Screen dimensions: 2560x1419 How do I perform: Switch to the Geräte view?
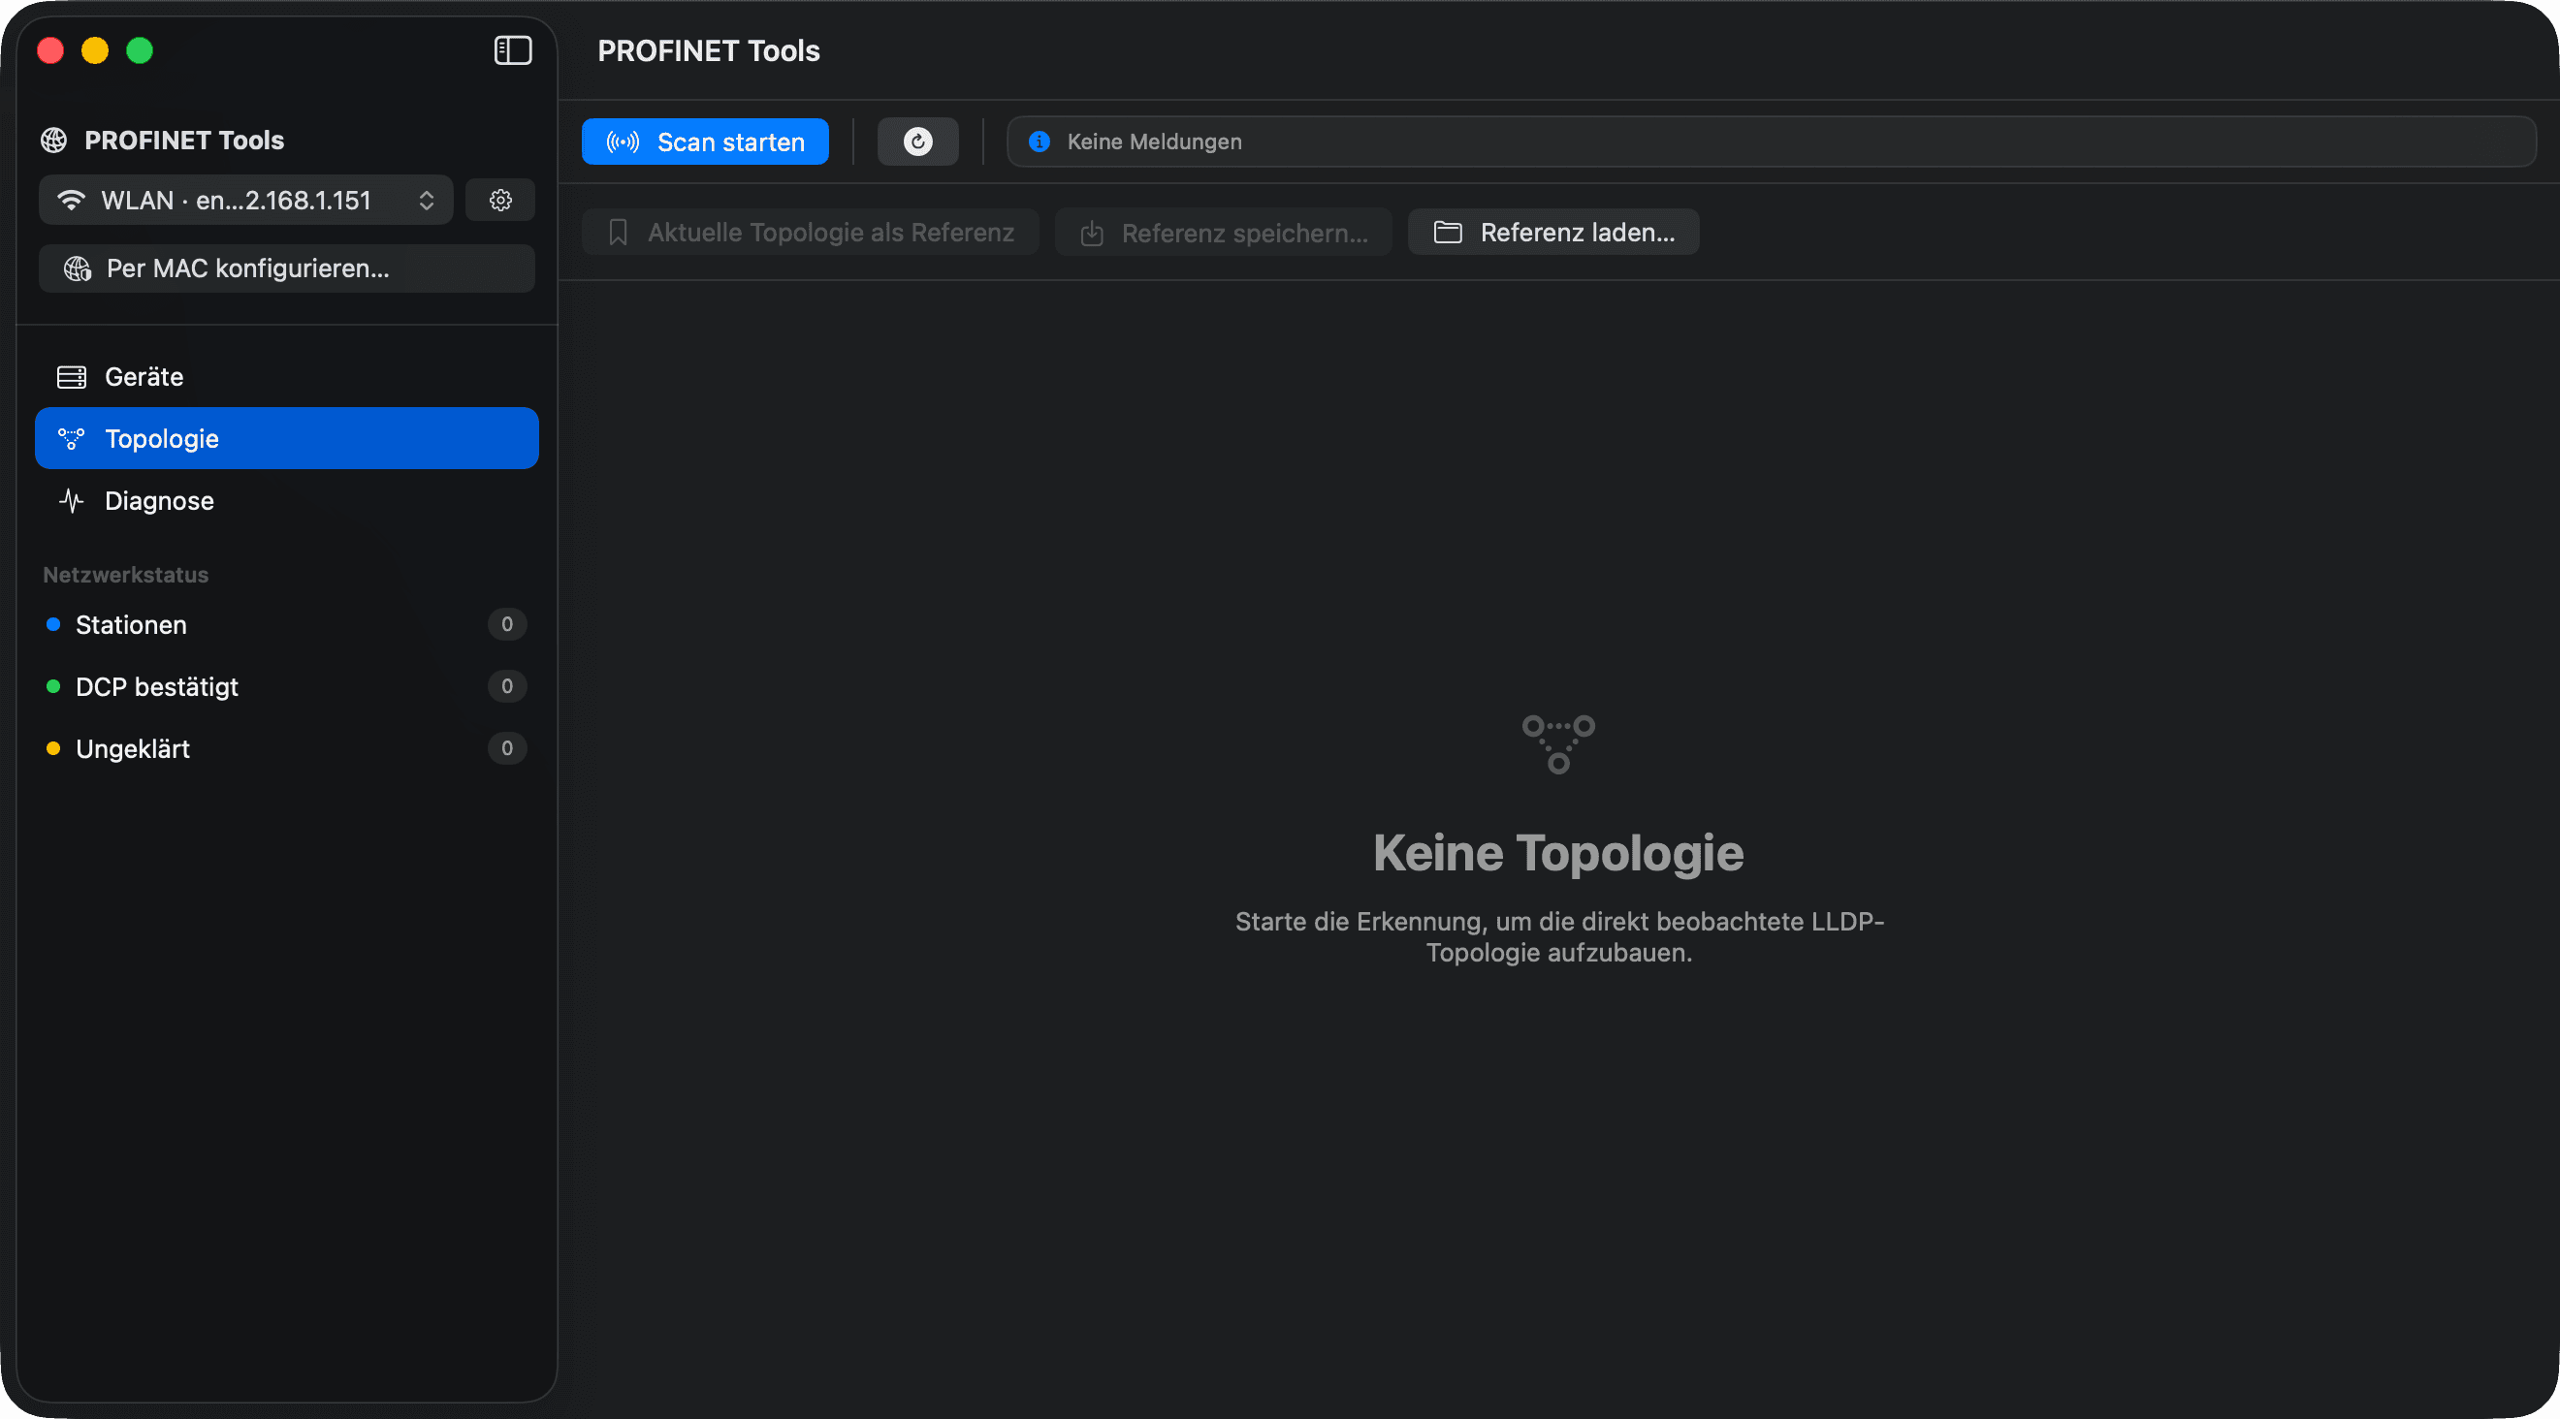coord(286,376)
